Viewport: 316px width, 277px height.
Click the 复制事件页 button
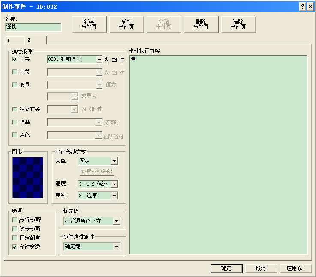[126, 24]
